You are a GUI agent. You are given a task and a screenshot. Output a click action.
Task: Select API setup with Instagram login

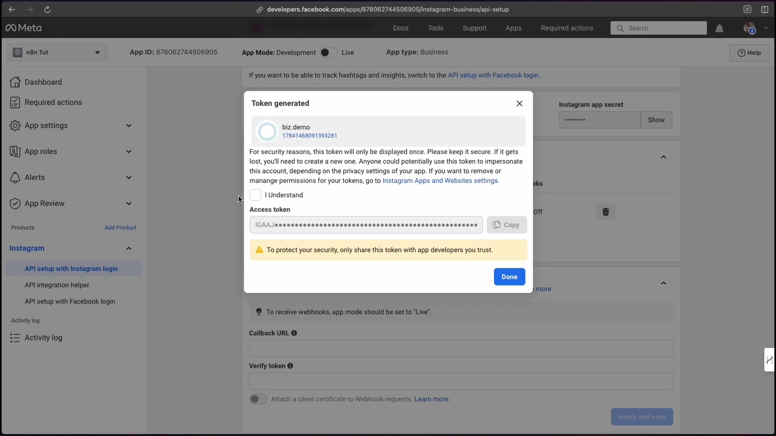74,269
